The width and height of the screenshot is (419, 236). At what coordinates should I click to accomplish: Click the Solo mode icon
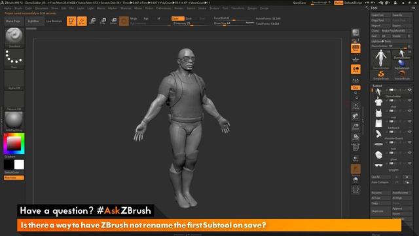[x=355, y=180]
